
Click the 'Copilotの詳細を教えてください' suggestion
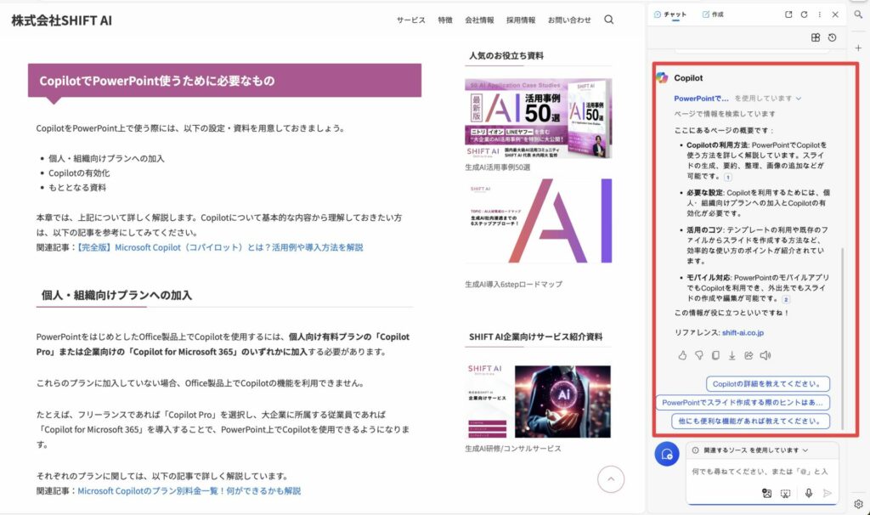(x=767, y=382)
